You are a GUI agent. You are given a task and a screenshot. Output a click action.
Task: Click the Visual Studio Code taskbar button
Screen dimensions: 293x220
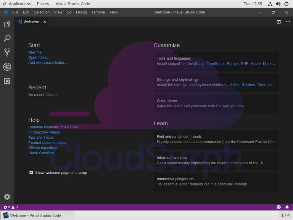click(x=38, y=215)
